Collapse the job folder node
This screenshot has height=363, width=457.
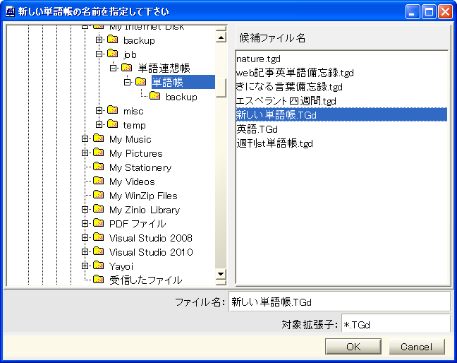(x=99, y=54)
